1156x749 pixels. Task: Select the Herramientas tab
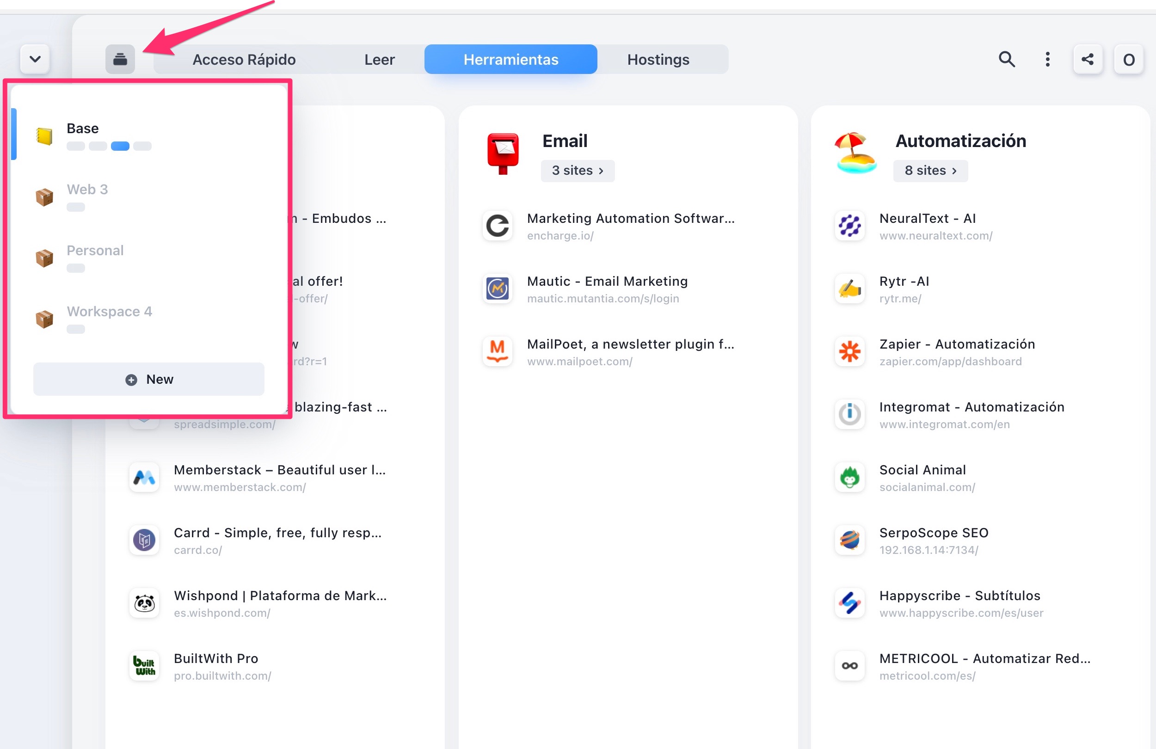[510, 59]
